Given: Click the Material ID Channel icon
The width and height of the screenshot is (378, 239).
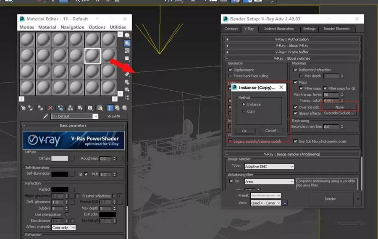Looking at the screenshot, I should (x=90, y=108).
